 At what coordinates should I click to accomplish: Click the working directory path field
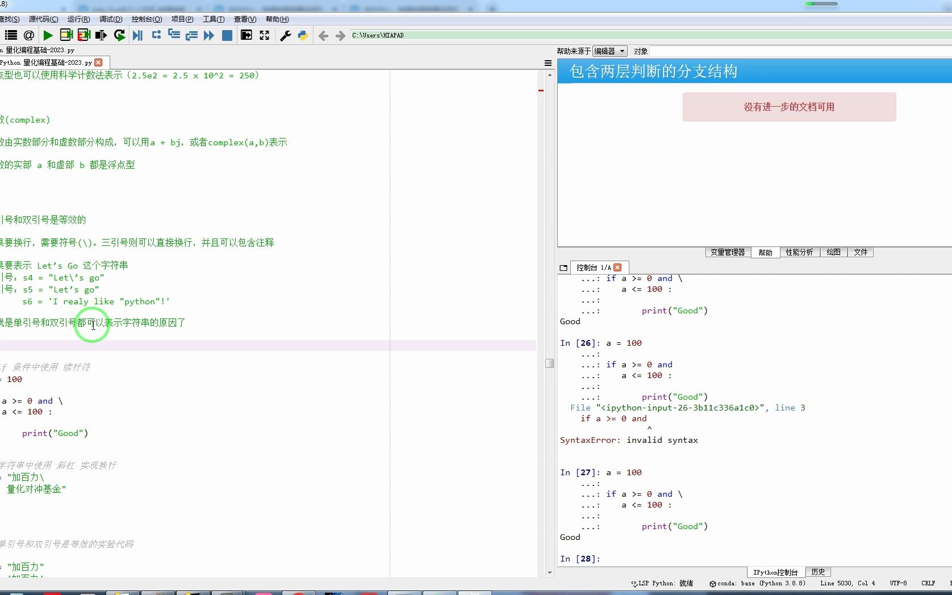click(x=650, y=35)
